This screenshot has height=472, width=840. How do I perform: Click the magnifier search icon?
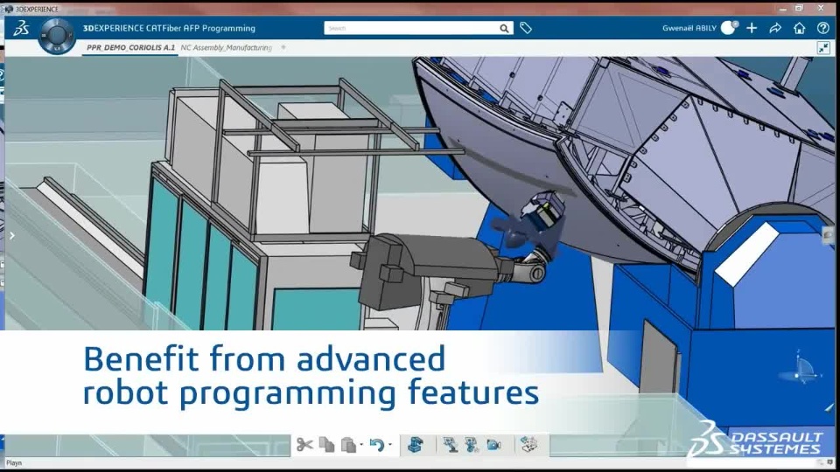pos(504,28)
